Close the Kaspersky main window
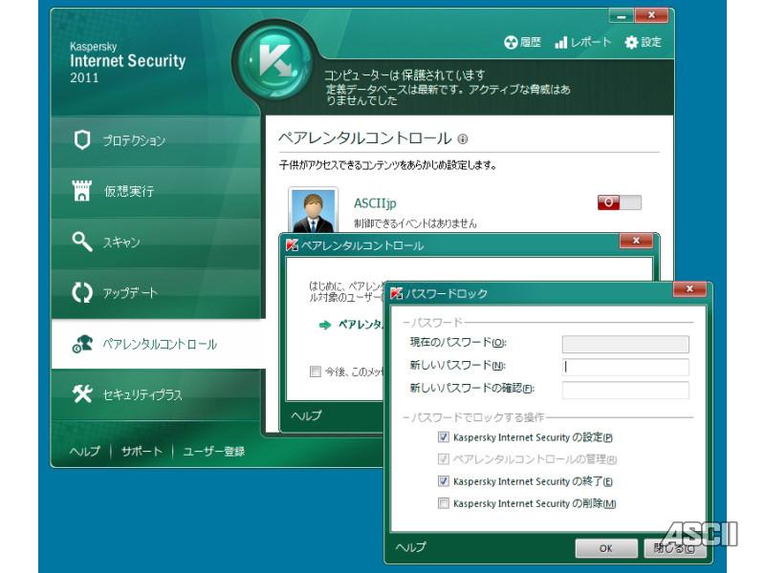This screenshot has width=765, height=573. pos(651,15)
